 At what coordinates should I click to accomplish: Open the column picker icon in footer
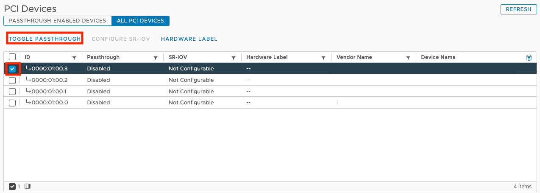pos(28,186)
